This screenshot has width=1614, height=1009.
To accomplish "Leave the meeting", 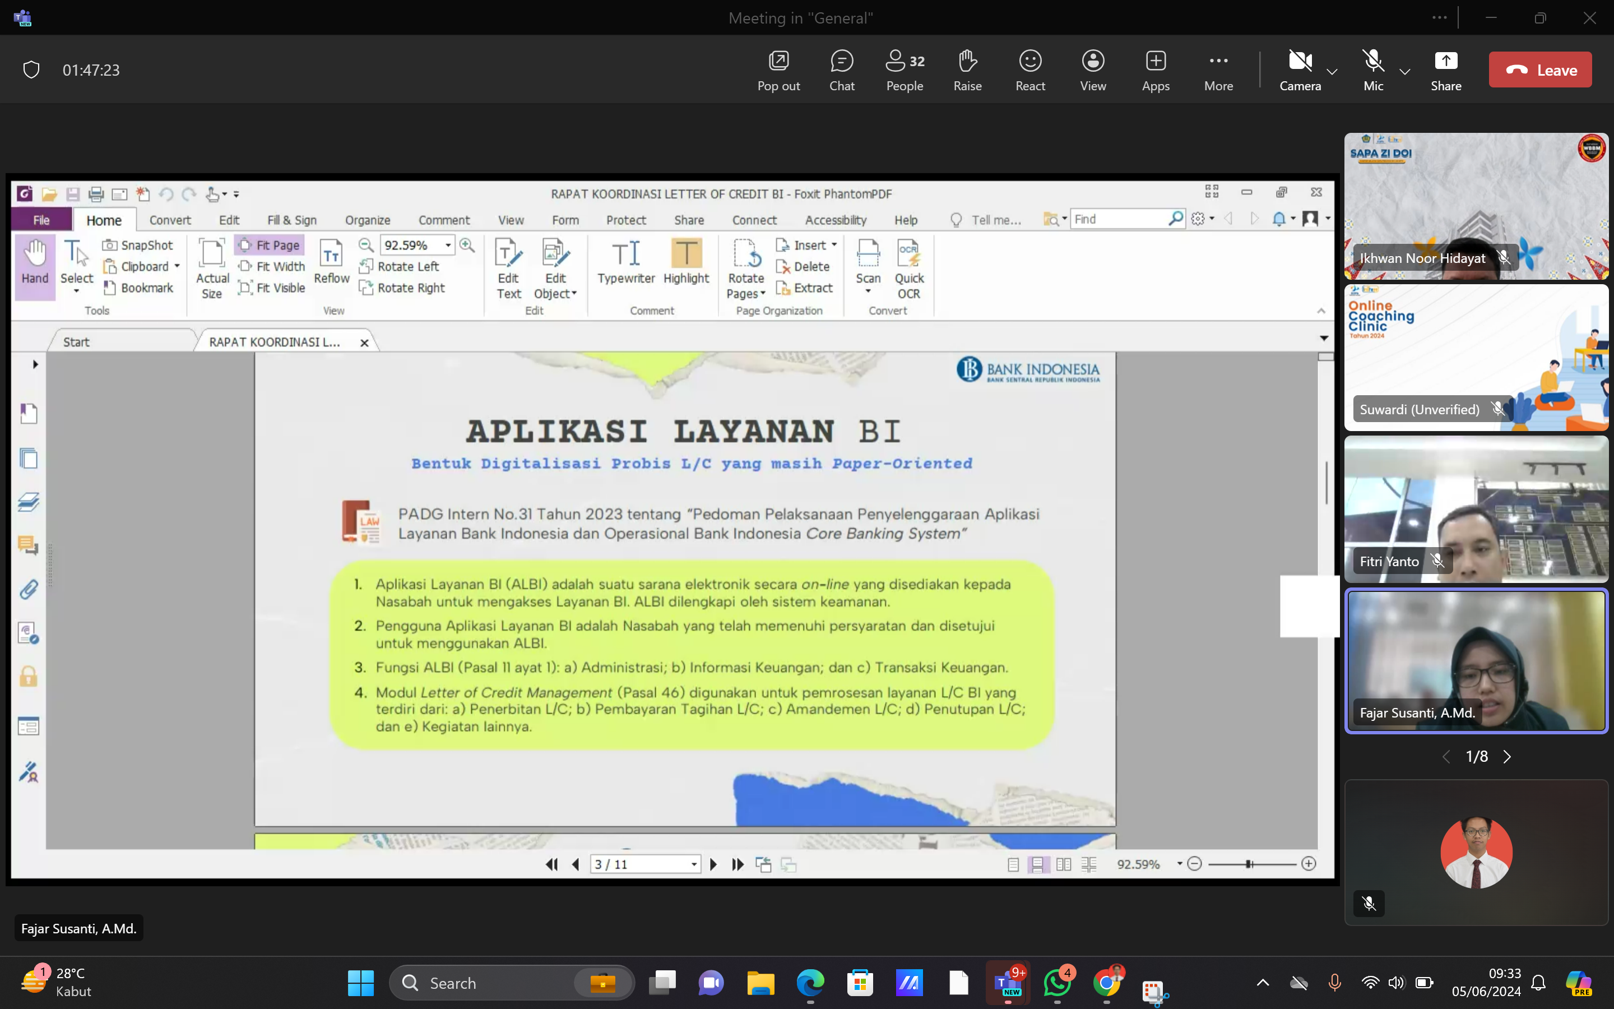I will 1539,70.
